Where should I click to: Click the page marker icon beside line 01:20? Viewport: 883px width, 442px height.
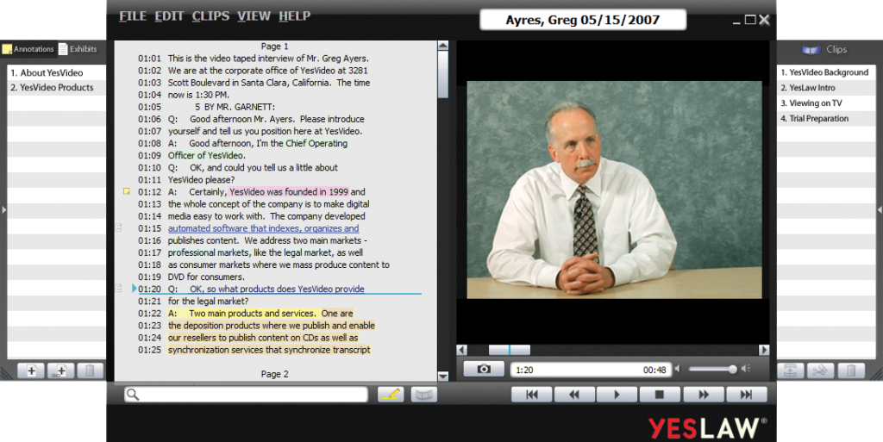pyautogui.click(x=119, y=289)
